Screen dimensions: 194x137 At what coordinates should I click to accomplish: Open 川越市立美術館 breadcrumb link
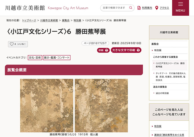[x=50, y=21]
